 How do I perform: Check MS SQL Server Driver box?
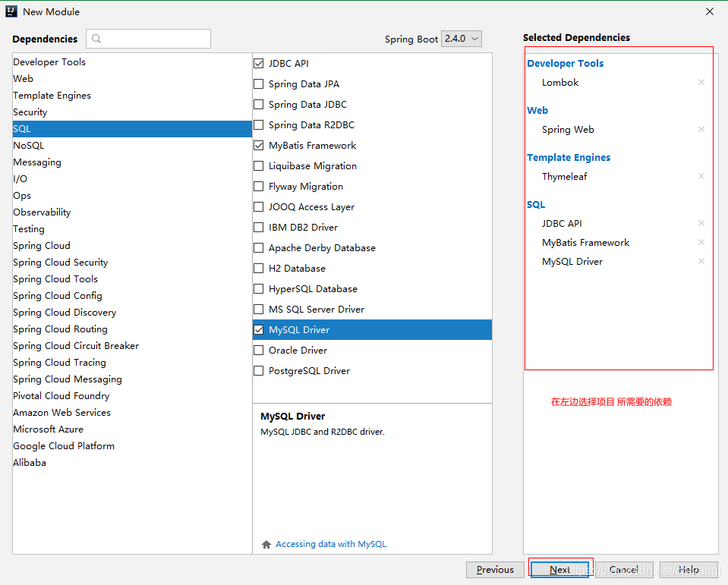coord(259,309)
